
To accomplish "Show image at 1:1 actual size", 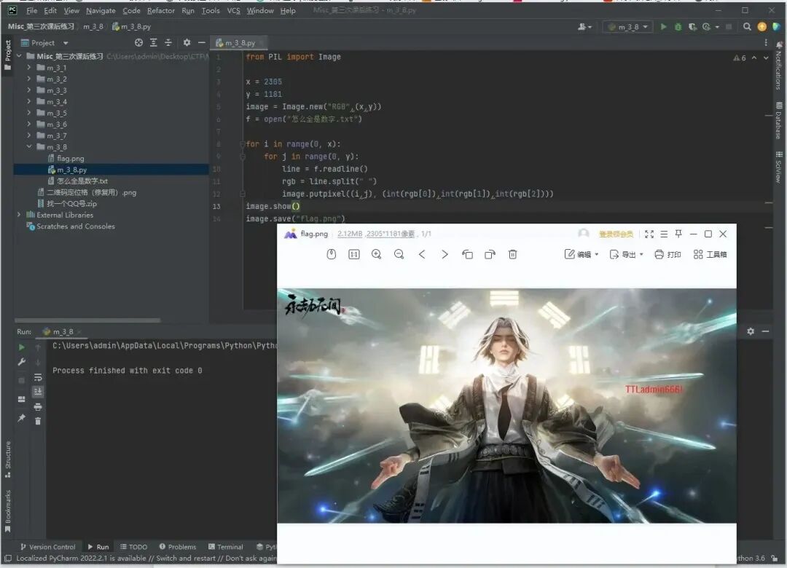I will 354,254.
